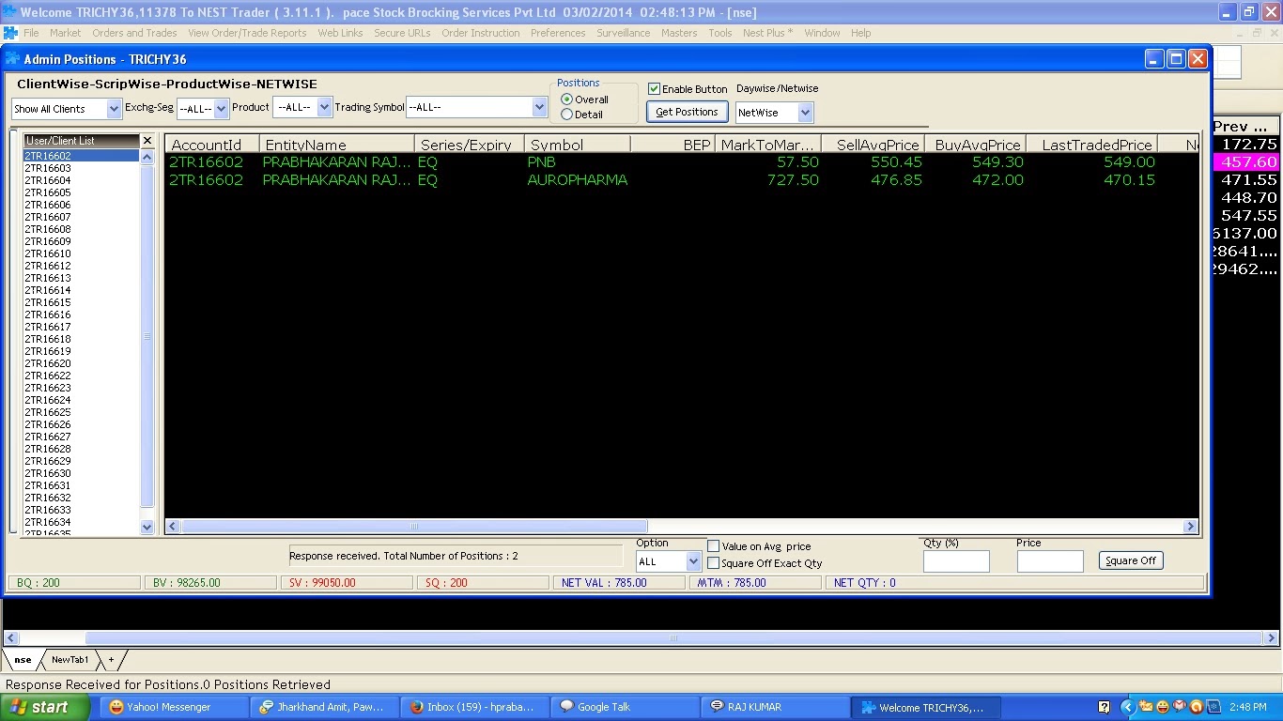This screenshot has width=1283, height=721.
Task: Open the Product dropdown
Action: pos(324,107)
